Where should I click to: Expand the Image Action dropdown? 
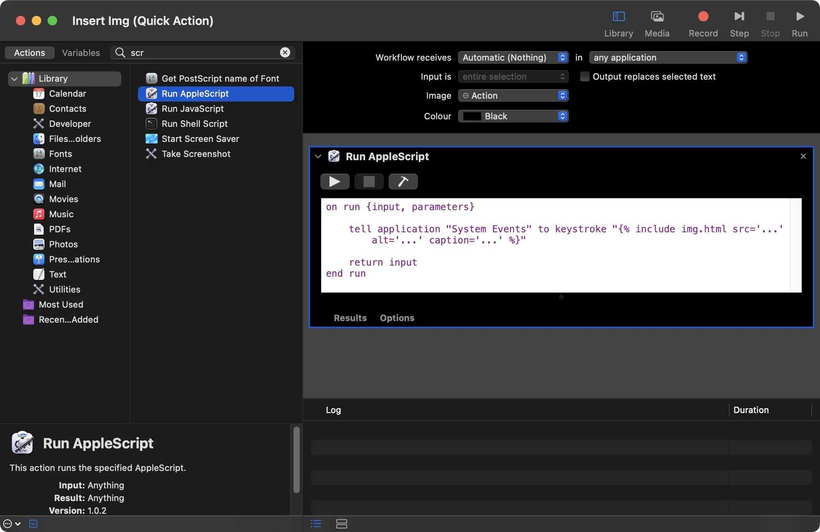pos(562,95)
